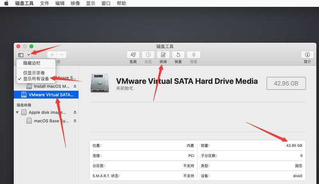
Task: Select Install macOS M... volume in sidebar
Action: [x=52, y=86]
